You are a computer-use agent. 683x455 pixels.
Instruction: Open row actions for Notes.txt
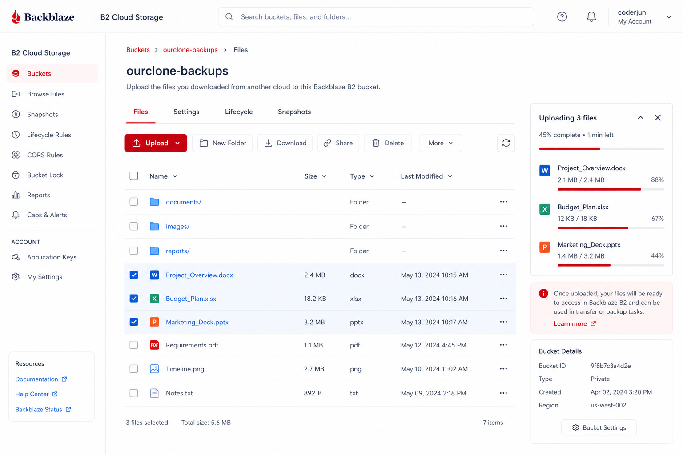tap(503, 393)
